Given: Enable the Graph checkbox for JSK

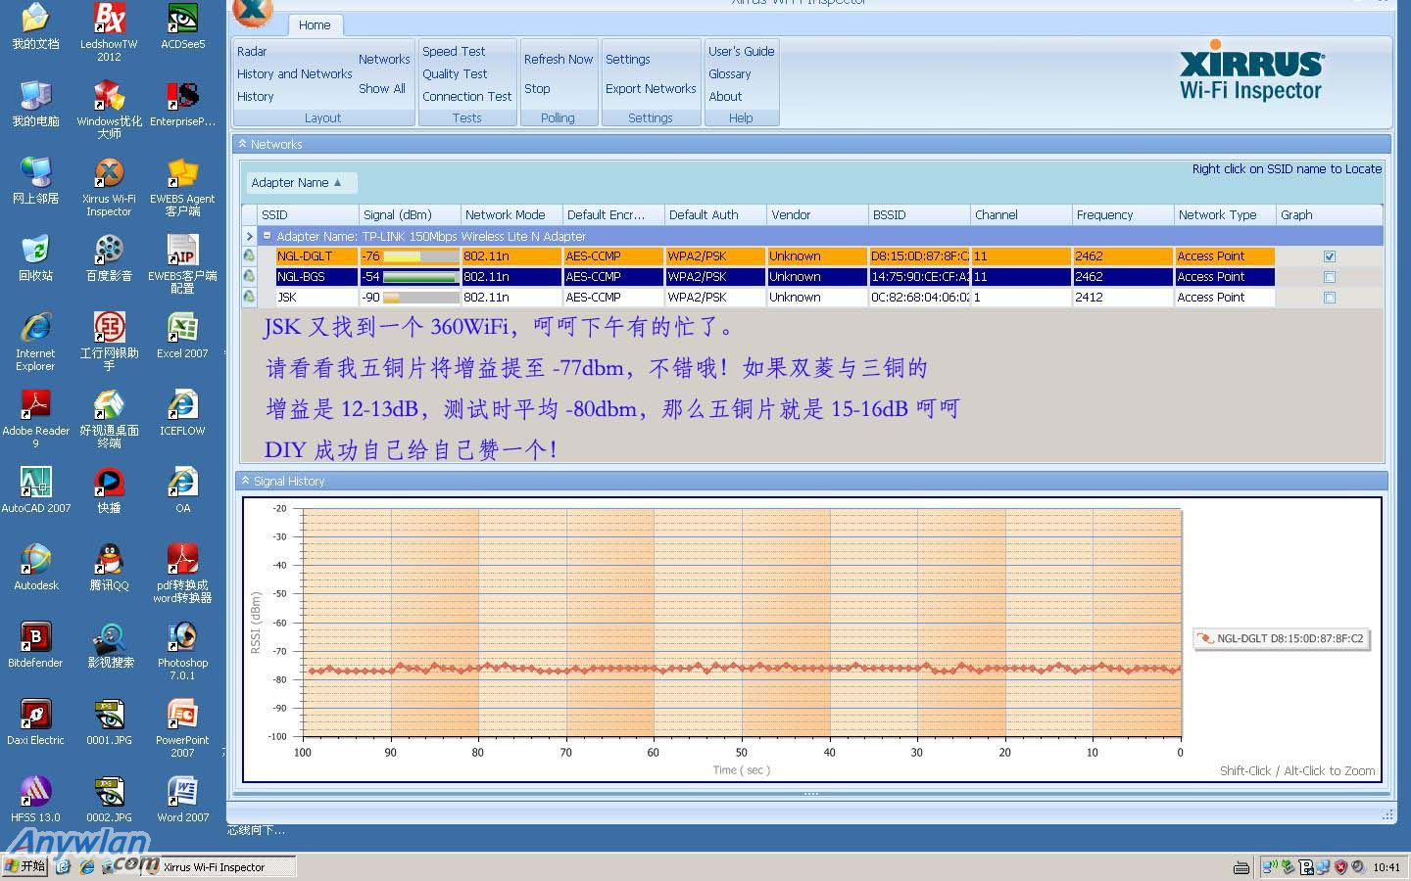Looking at the screenshot, I should coord(1330,298).
